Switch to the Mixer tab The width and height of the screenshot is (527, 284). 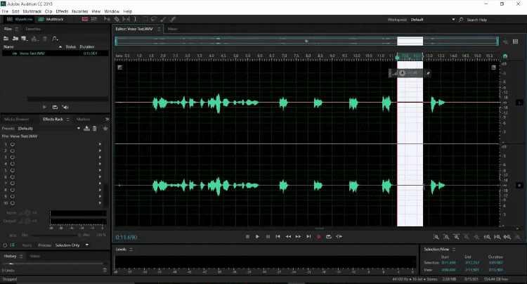(172, 29)
